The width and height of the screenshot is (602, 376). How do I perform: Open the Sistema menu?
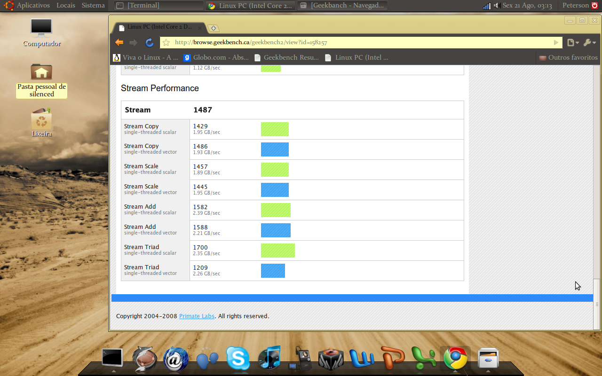(x=93, y=6)
